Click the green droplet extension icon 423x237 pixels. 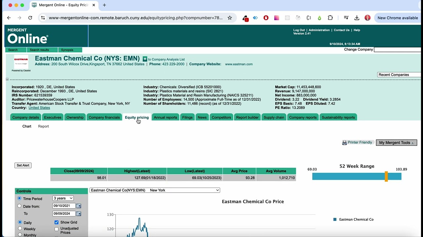(319, 18)
